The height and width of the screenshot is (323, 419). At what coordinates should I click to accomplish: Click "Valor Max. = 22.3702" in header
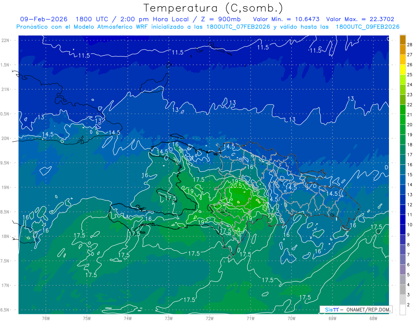(360, 19)
